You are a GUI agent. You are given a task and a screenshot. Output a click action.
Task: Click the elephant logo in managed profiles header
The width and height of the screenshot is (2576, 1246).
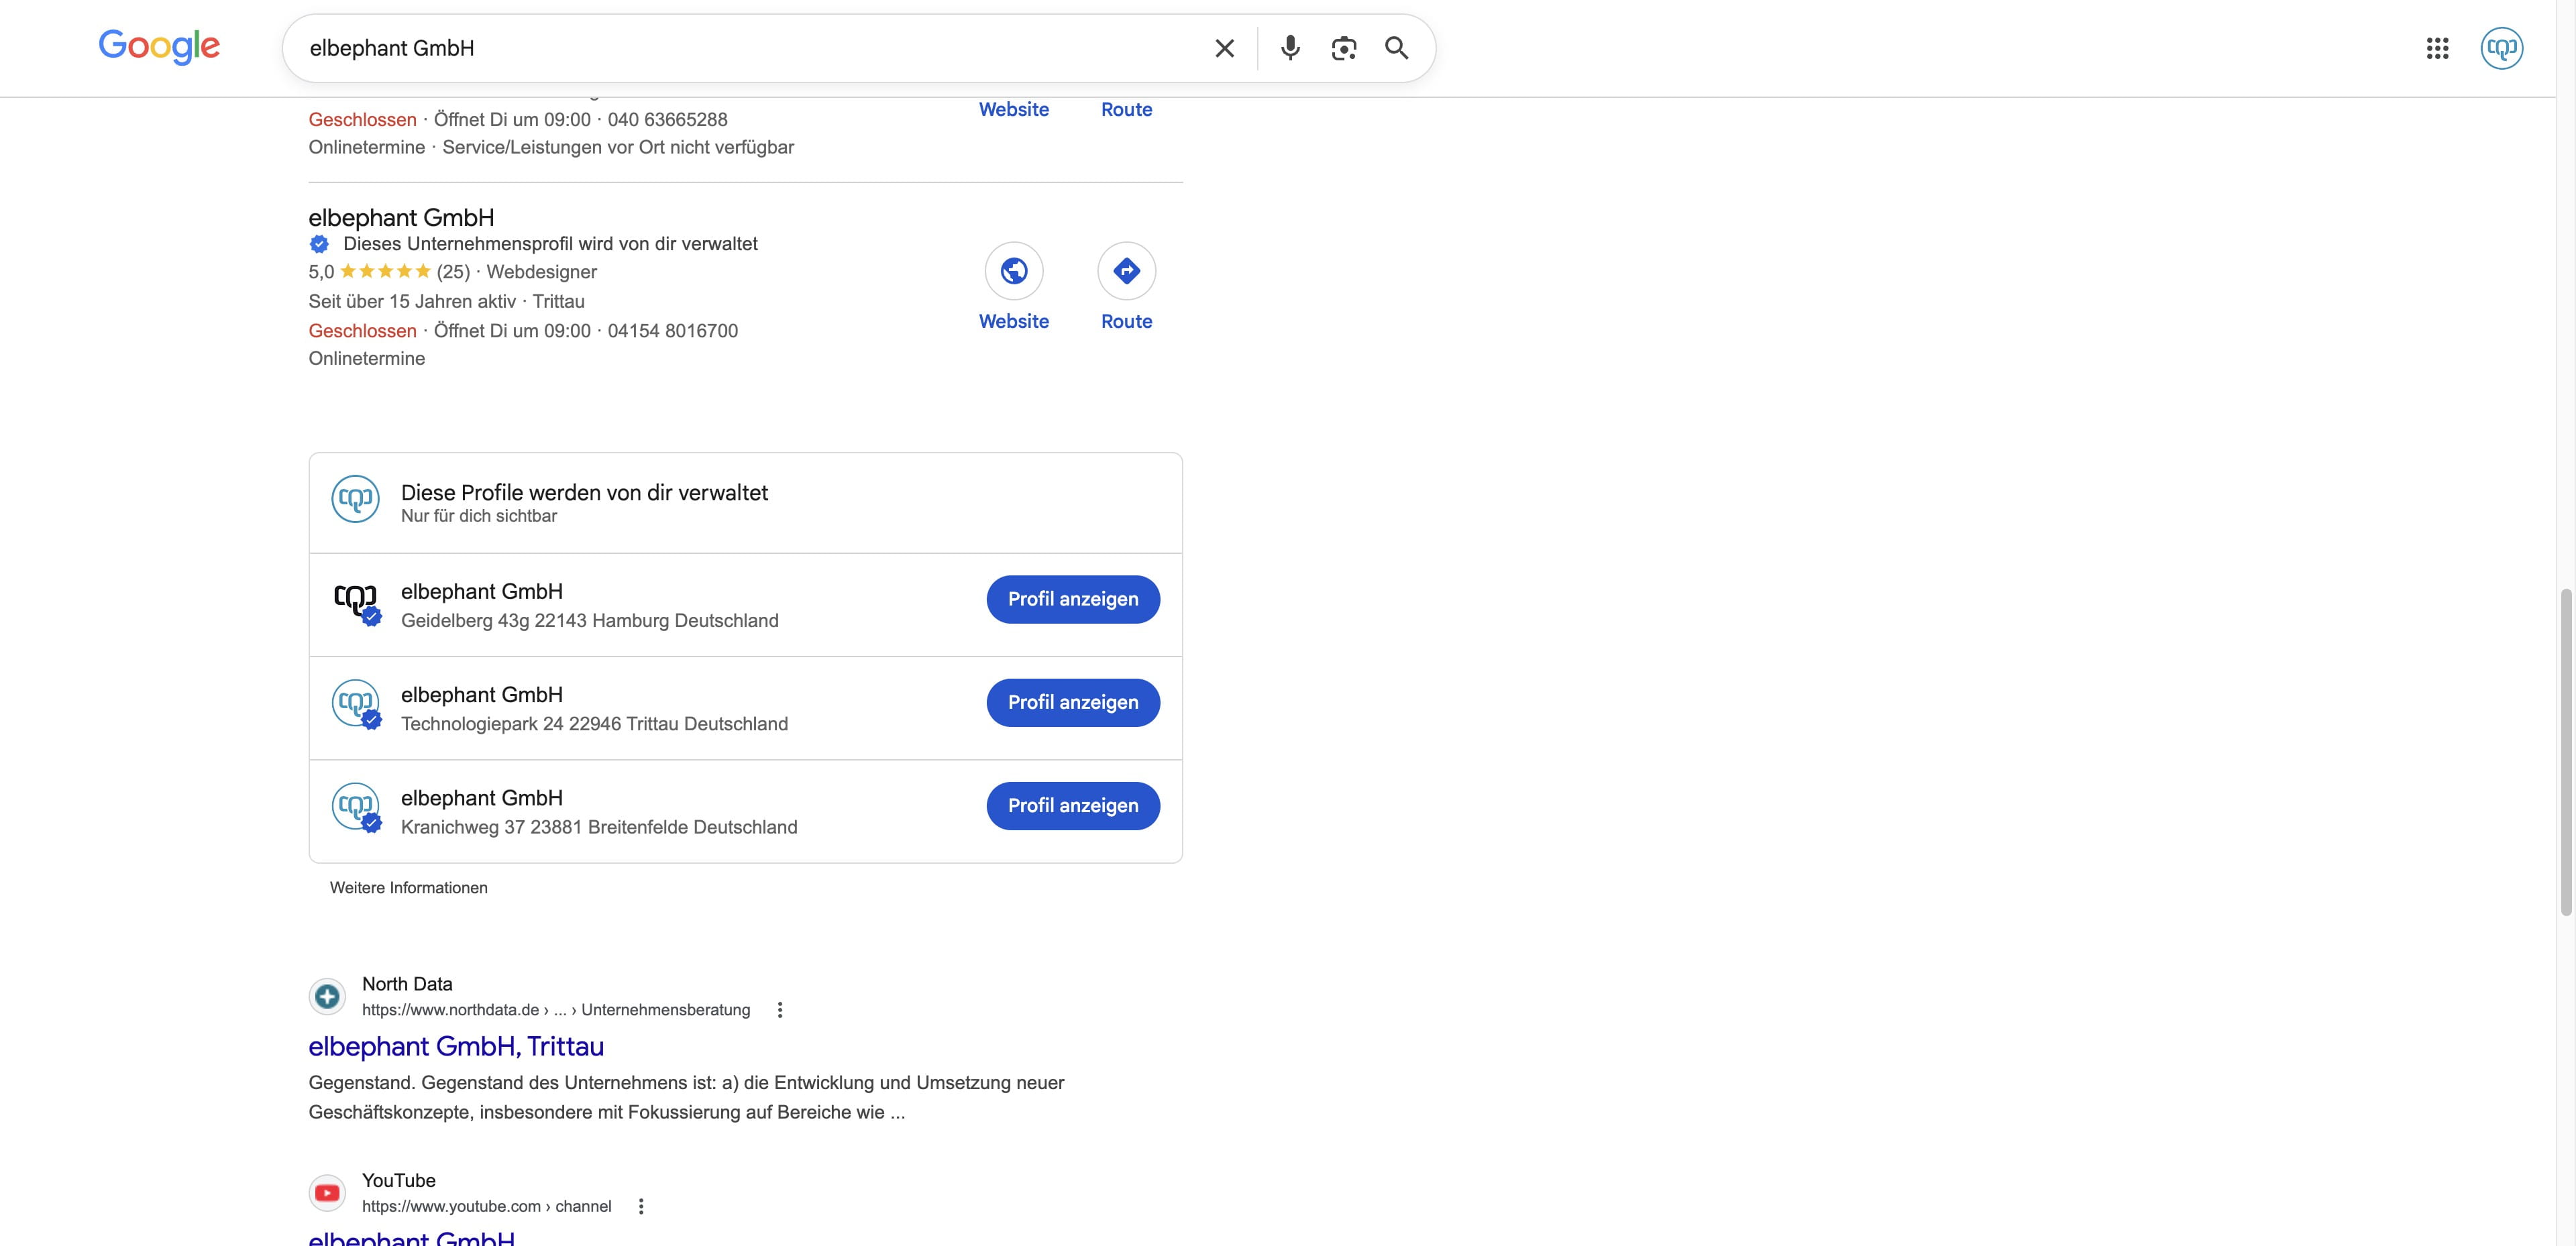[x=356, y=499]
